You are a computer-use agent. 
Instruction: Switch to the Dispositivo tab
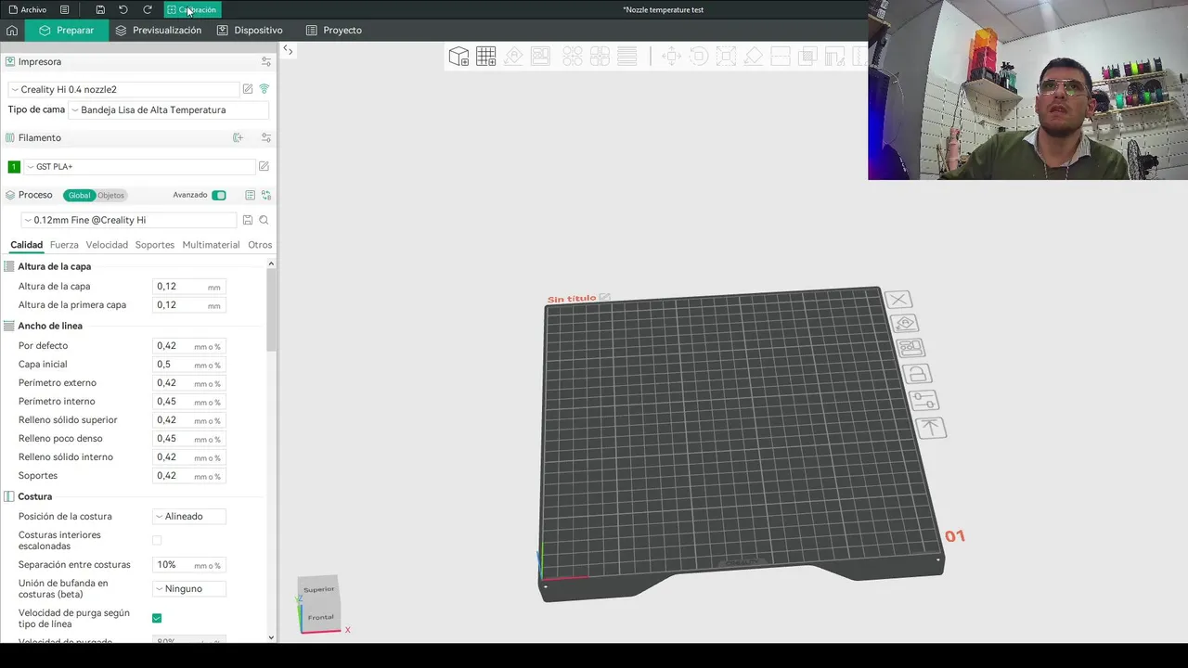pyautogui.click(x=250, y=31)
